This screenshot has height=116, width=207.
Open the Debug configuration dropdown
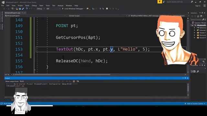(x=40, y=9)
